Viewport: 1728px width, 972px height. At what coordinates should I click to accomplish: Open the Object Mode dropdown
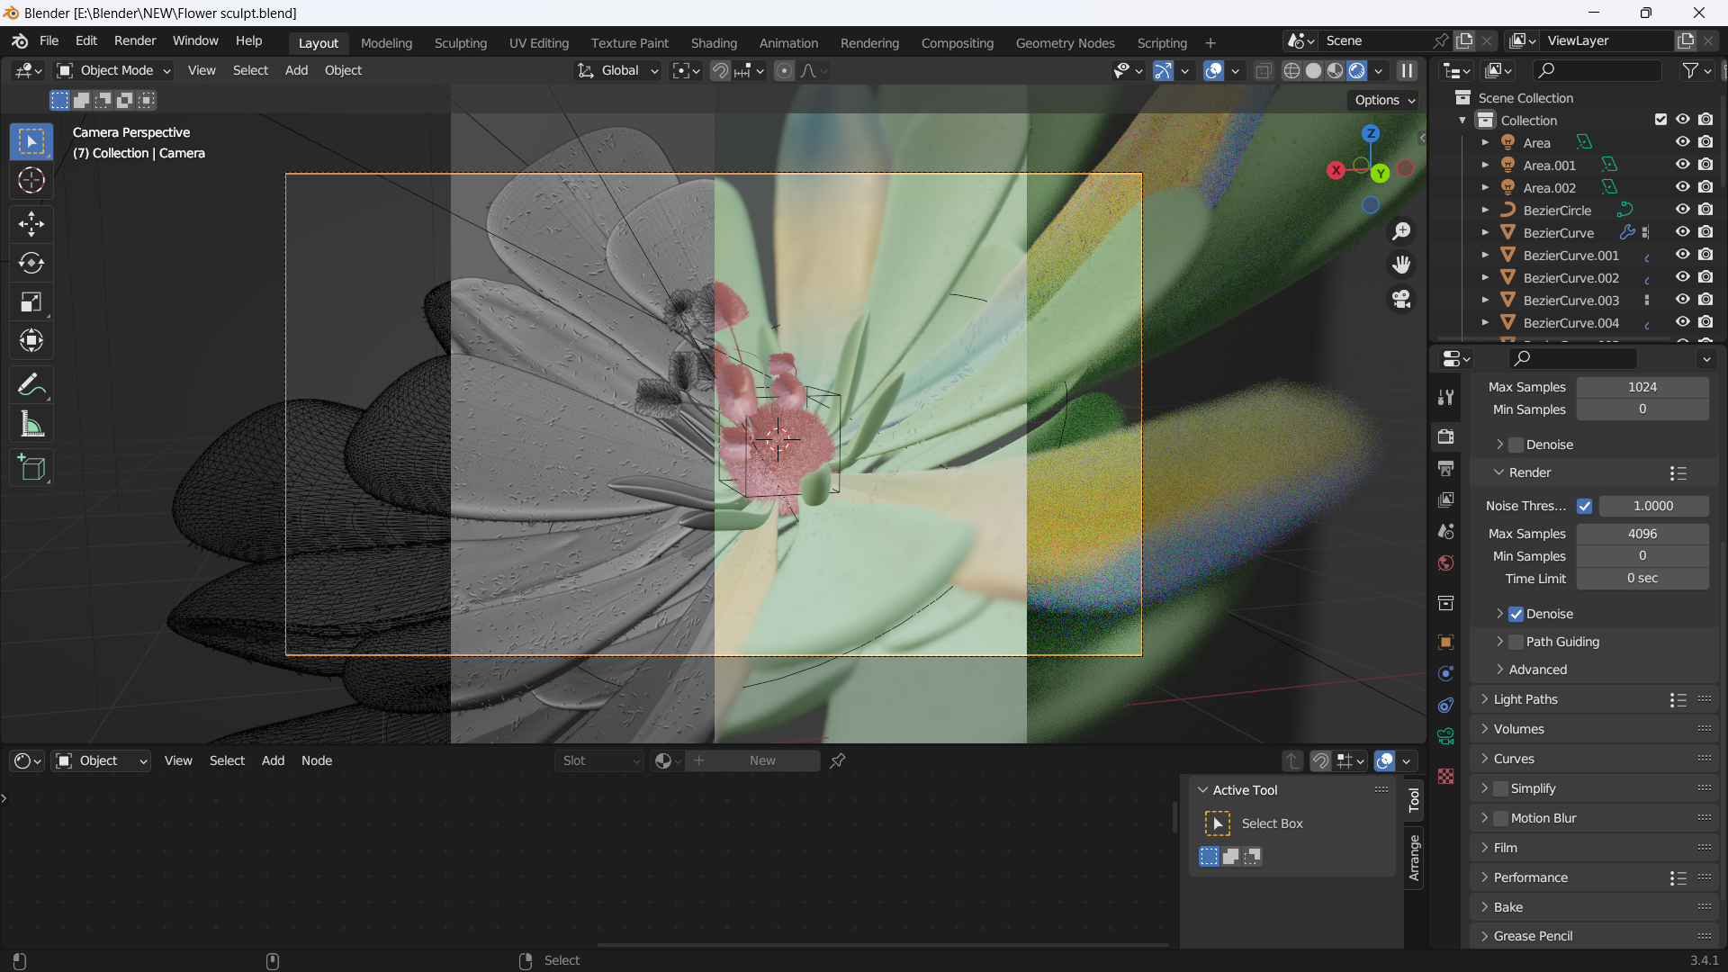tap(113, 70)
